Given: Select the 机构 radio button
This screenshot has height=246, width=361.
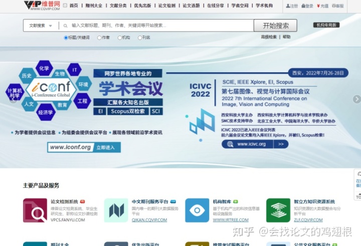Looking at the screenshot, I should tap(119, 38).
